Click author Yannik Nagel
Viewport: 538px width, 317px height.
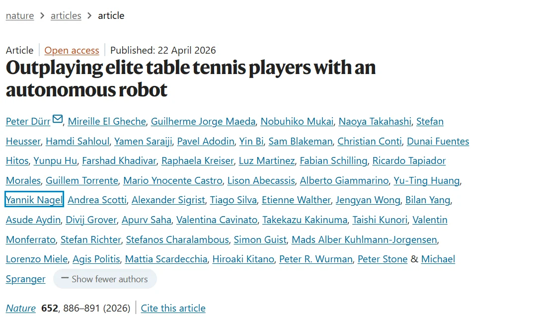tap(34, 200)
